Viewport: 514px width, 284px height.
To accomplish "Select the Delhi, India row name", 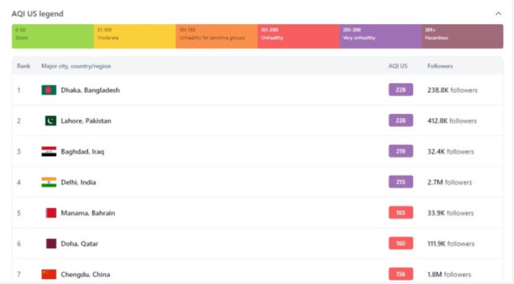I will (78, 182).
